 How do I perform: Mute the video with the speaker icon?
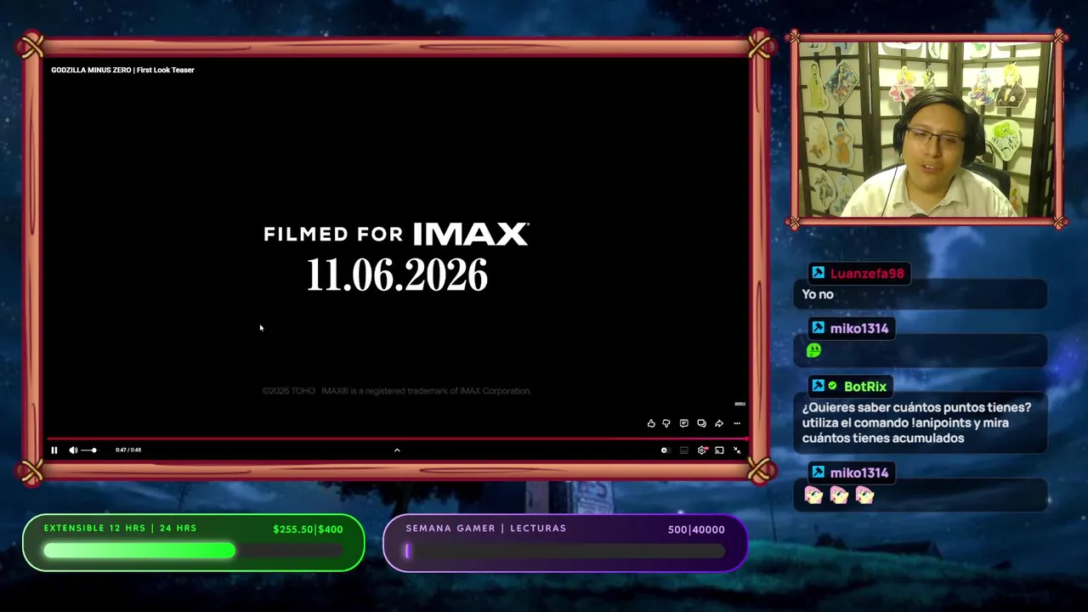(x=73, y=450)
